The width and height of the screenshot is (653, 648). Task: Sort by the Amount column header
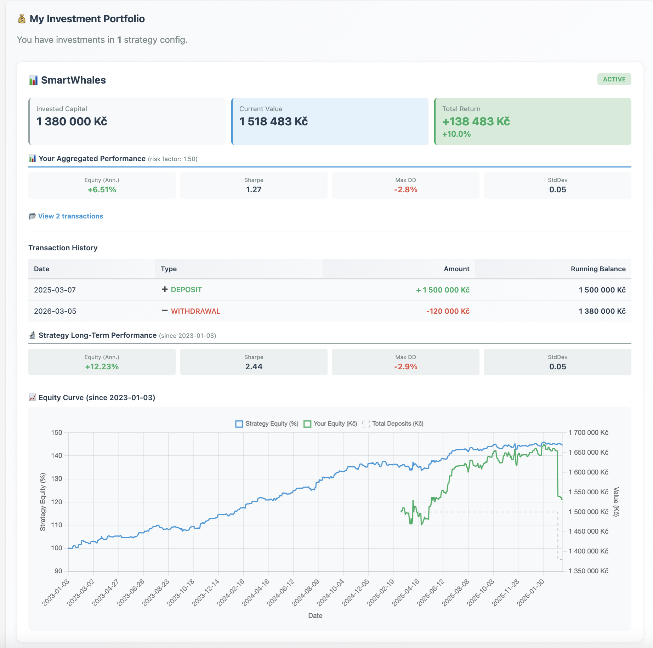[456, 269]
